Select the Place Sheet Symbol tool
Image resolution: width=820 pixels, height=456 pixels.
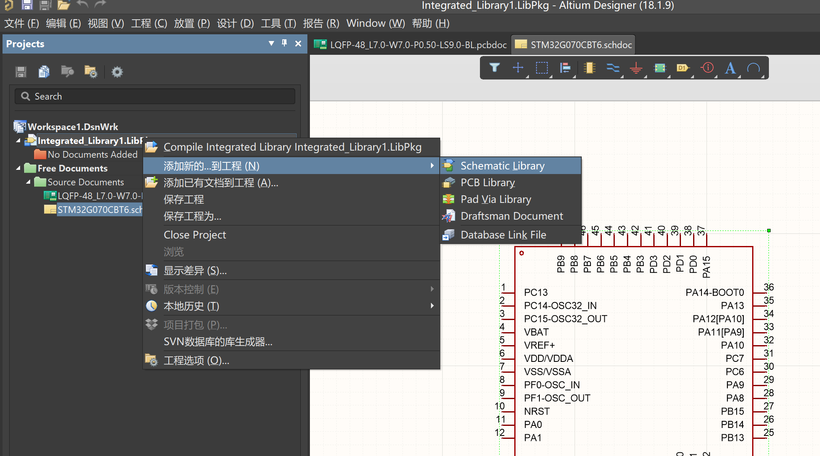pos(660,67)
